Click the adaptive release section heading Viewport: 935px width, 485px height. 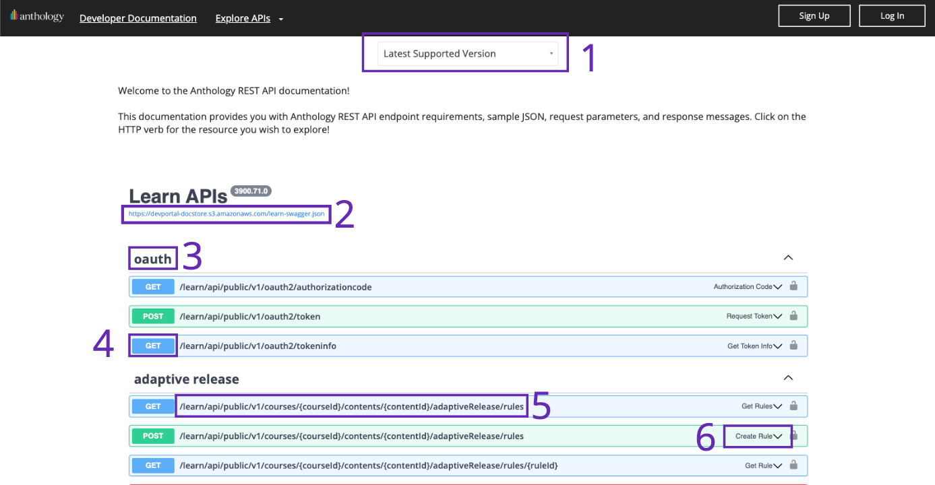coord(187,379)
